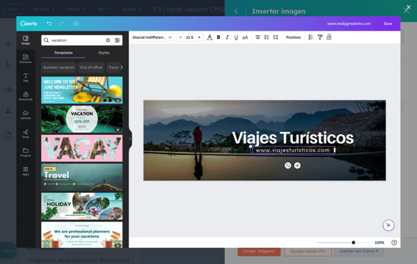Click the 159% zoom level
Image resolution: width=417 pixels, height=264 pixels.
pos(379,243)
